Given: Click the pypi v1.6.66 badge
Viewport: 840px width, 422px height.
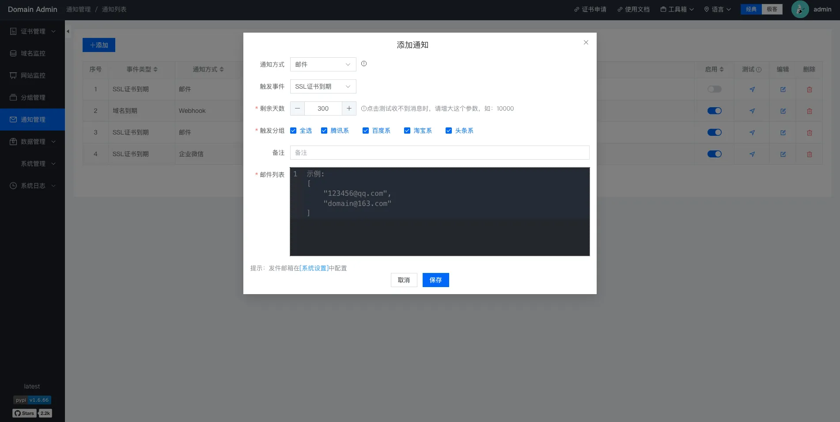Looking at the screenshot, I should pyautogui.click(x=32, y=400).
